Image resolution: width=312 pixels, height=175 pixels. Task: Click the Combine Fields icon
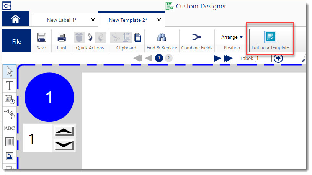pyautogui.click(x=197, y=37)
